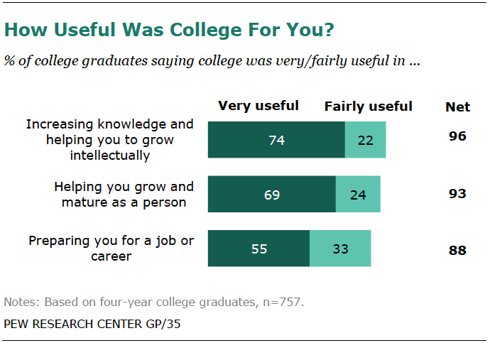Click the 'Helping you grow and mature' label

[124, 195]
